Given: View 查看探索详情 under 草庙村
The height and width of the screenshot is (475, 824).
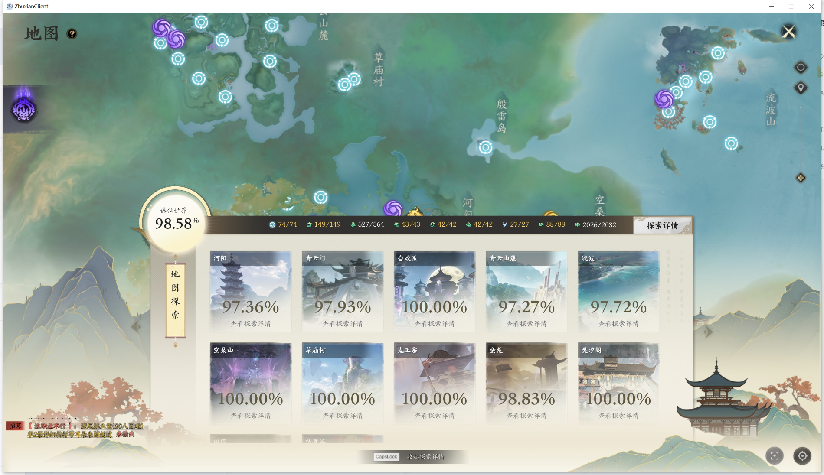Looking at the screenshot, I should pos(343,416).
